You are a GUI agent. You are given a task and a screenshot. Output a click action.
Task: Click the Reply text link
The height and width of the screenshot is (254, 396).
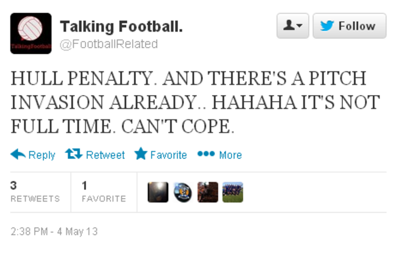coord(41,155)
